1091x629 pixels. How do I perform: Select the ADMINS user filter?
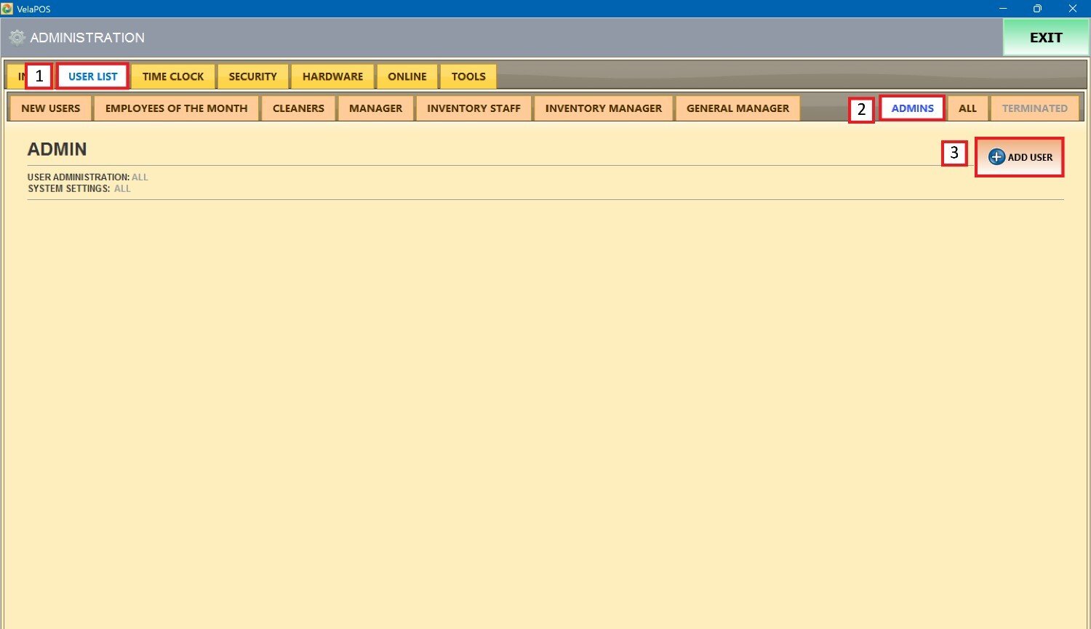912,108
